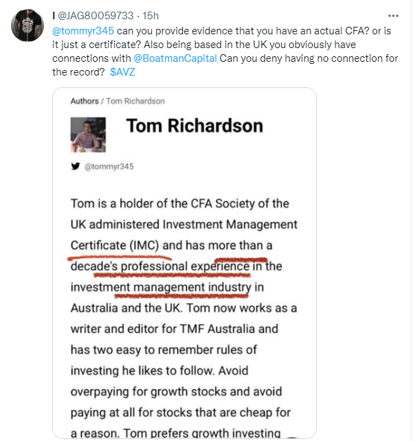Click the "Tom Richardson" breadcrumb entry

coord(135,101)
